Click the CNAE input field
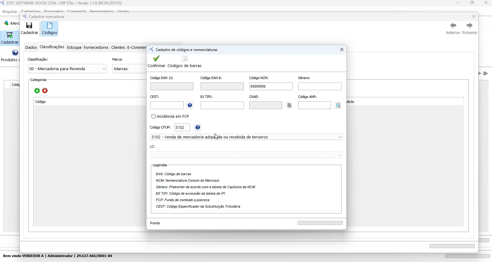 pyautogui.click(x=266, y=105)
